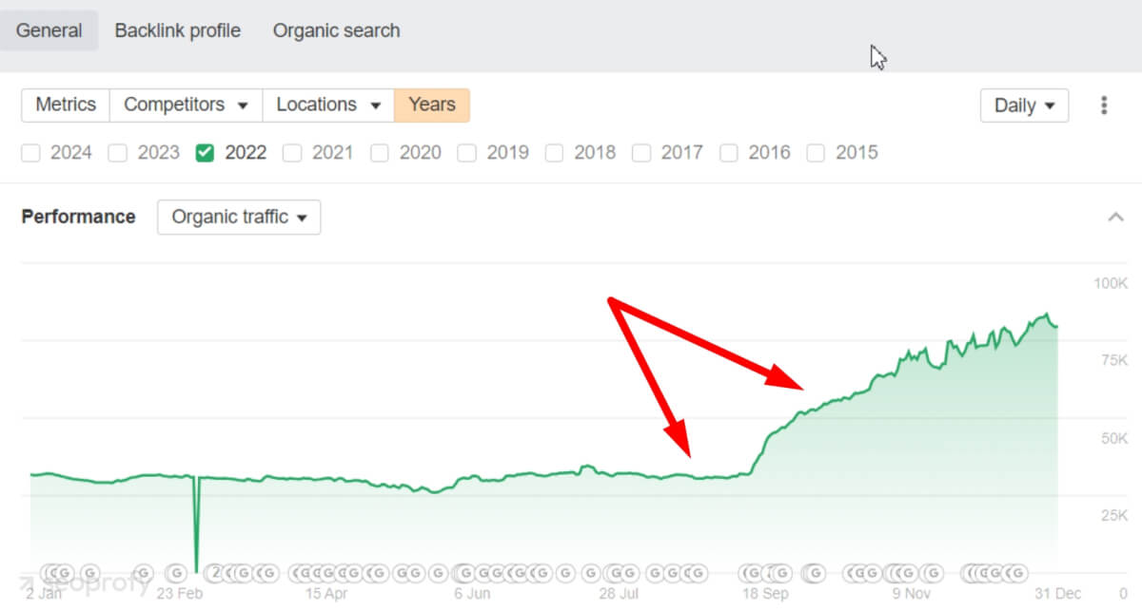
Task: Click the 6 Jun date label
Action: coord(472,594)
